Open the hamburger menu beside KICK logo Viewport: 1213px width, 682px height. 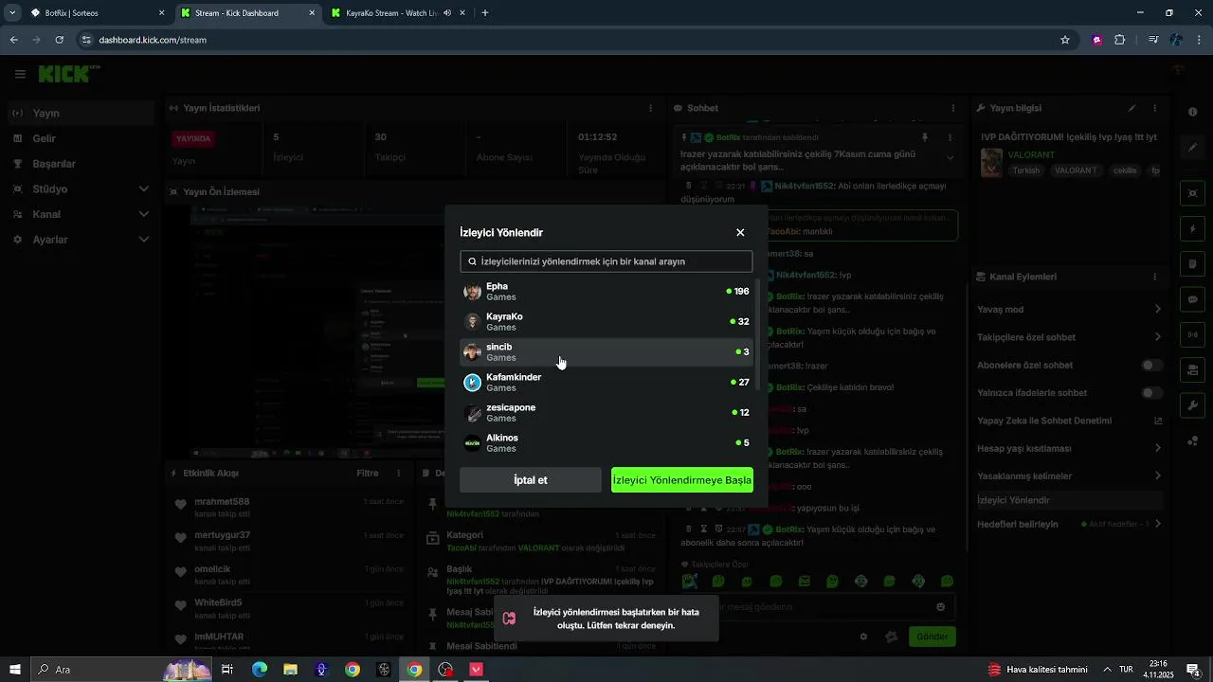(20, 74)
